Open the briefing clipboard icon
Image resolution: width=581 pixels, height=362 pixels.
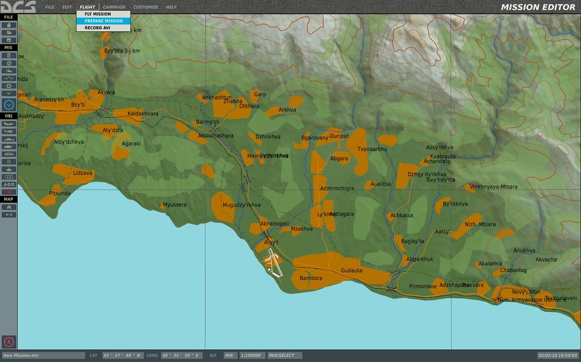coord(9,56)
